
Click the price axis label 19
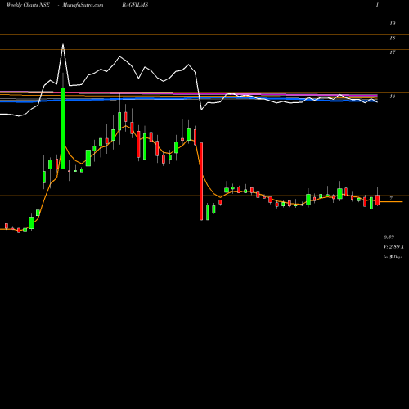[x=393, y=24]
